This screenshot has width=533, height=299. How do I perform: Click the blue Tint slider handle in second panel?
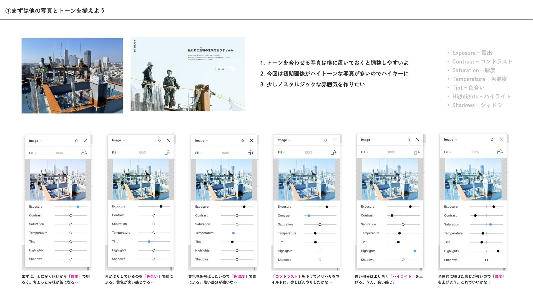pos(149,242)
